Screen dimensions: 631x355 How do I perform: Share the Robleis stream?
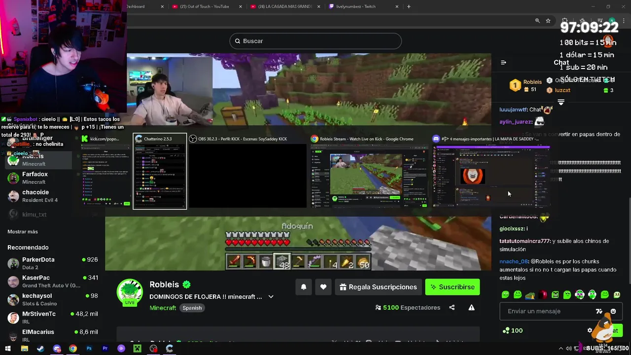(x=452, y=308)
